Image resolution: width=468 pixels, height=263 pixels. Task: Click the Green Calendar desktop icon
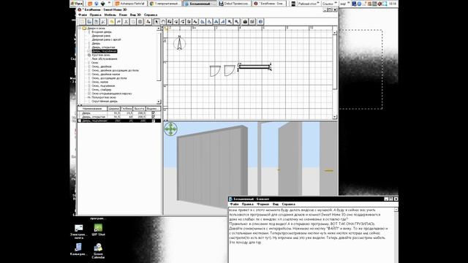(x=98, y=251)
